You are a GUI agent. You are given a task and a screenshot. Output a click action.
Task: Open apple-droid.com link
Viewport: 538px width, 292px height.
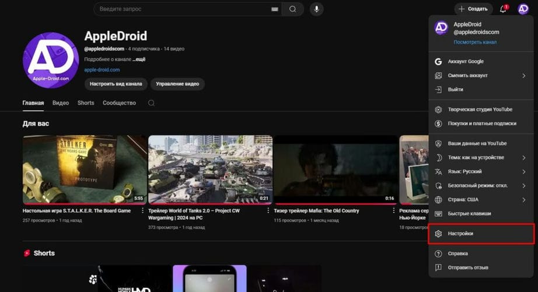tap(102, 69)
